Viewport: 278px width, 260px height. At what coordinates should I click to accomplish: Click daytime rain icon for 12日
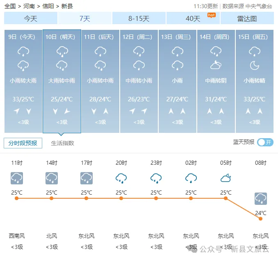point(139,52)
